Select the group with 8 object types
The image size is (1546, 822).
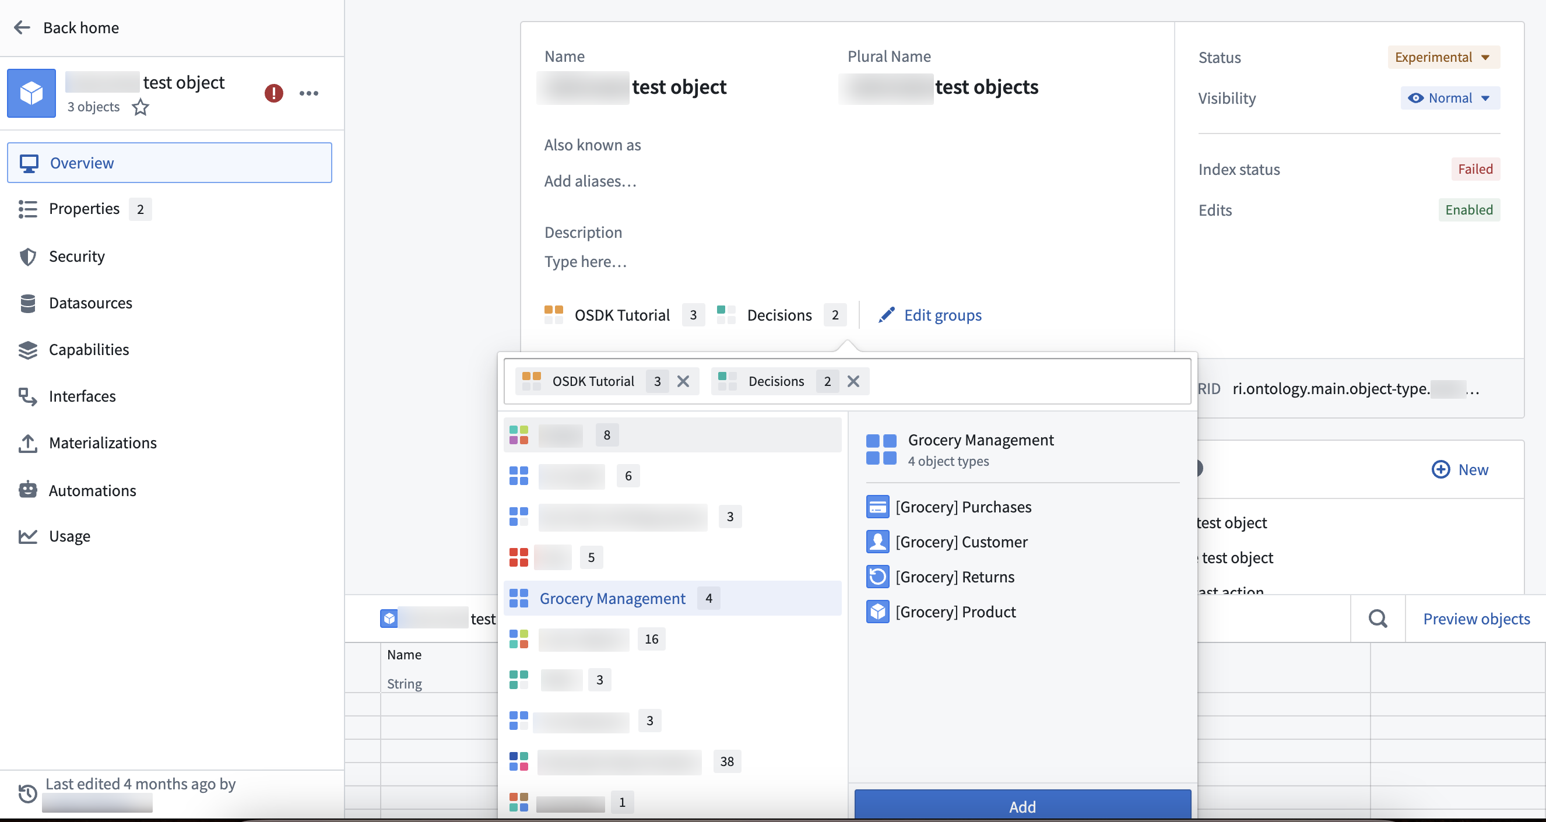(672, 435)
